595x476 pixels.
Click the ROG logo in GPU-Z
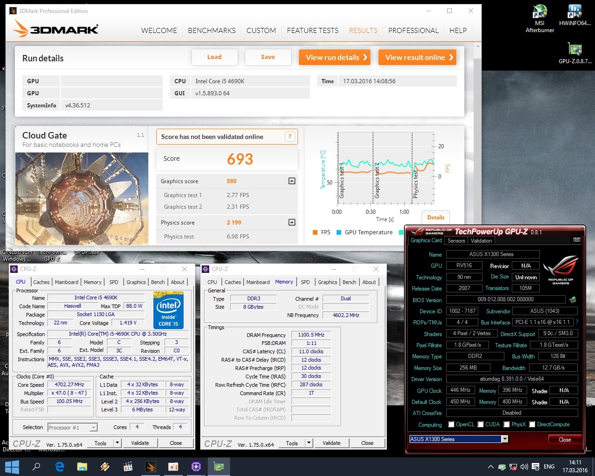pos(561,270)
